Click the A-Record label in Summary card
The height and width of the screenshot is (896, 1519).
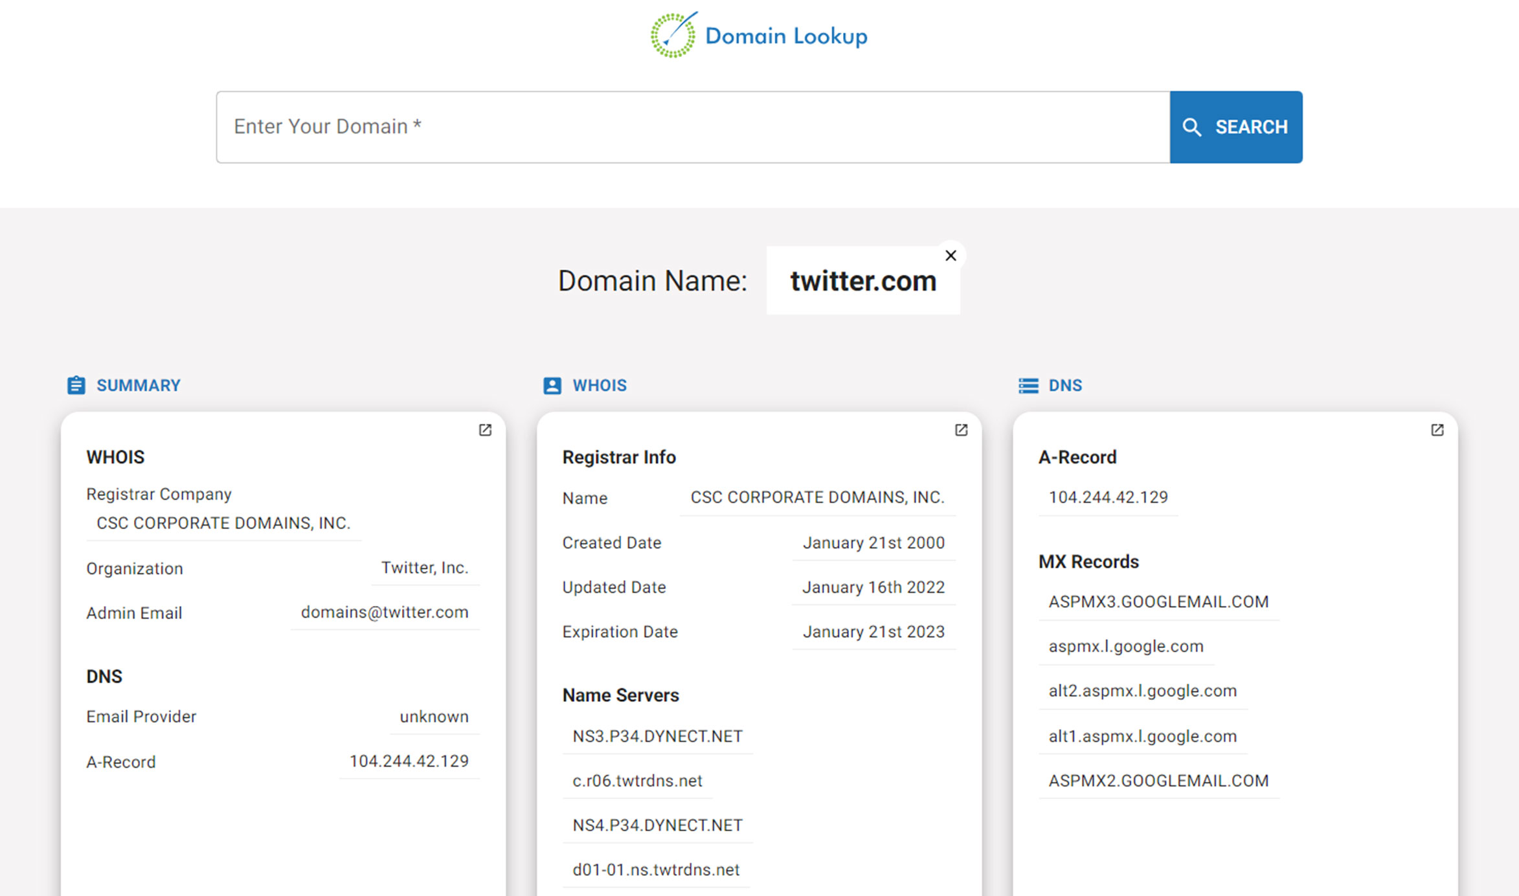[121, 762]
